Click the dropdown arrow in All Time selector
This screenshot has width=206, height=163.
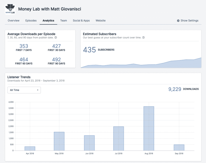pos(38,90)
